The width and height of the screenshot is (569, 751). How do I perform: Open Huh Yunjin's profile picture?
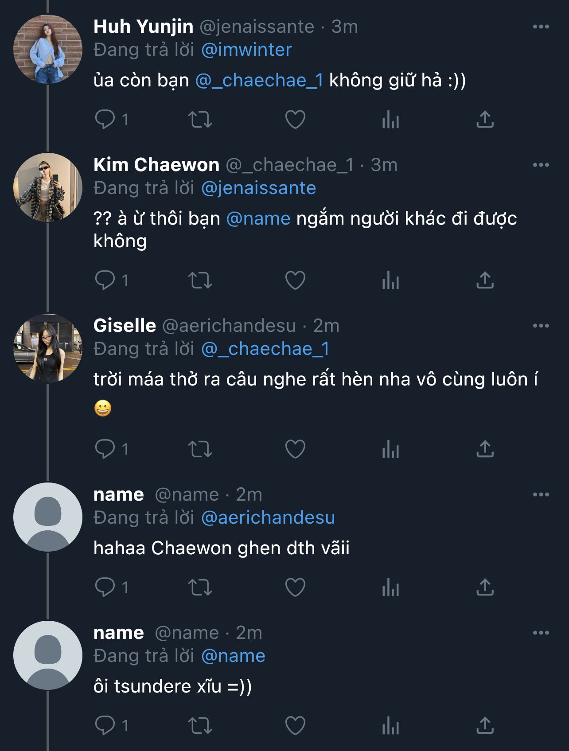(48, 50)
